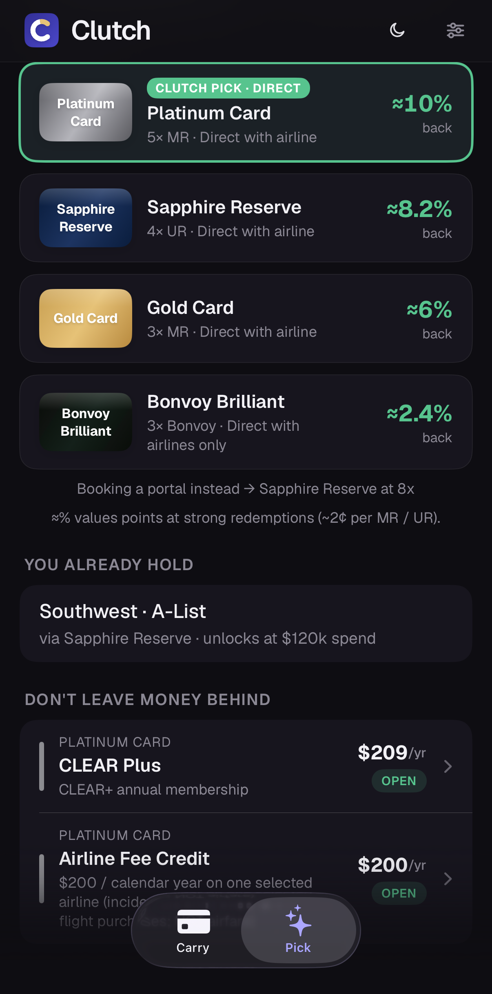Open the Southwest A-List status card

246,624
